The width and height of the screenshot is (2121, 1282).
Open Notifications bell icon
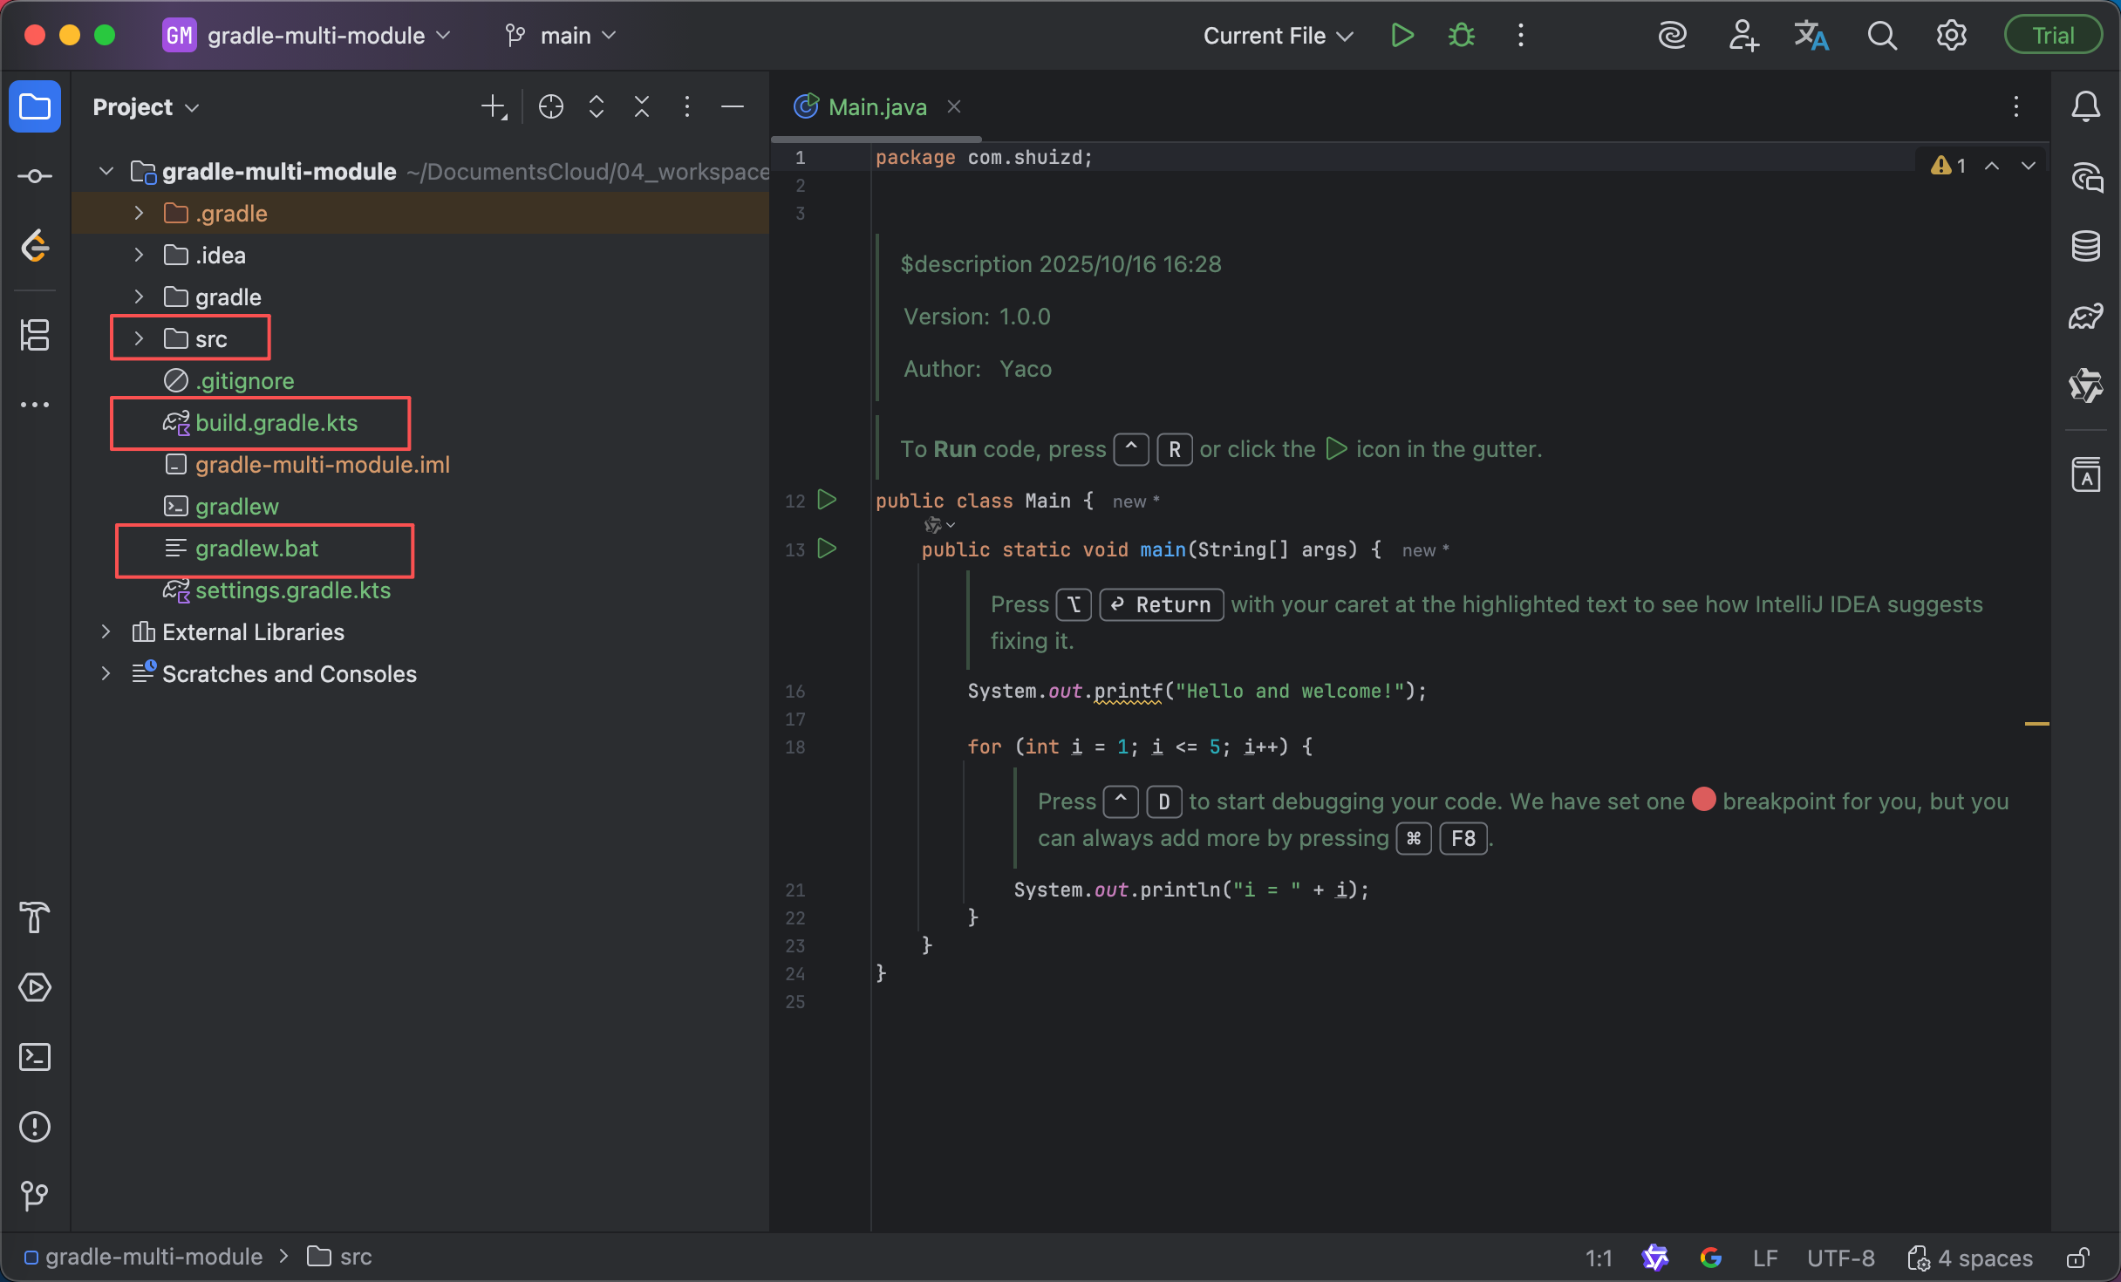coord(2085,106)
